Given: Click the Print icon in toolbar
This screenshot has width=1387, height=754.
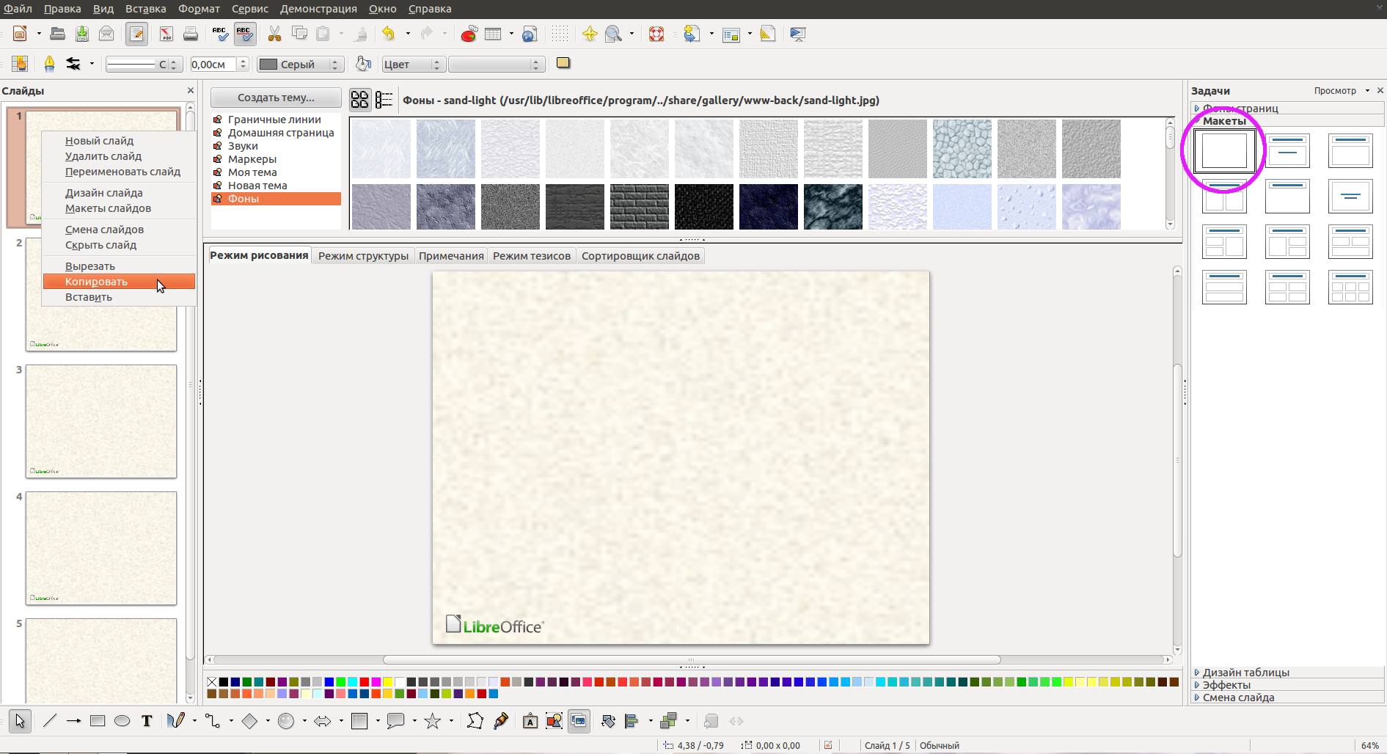Looking at the screenshot, I should (191, 34).
